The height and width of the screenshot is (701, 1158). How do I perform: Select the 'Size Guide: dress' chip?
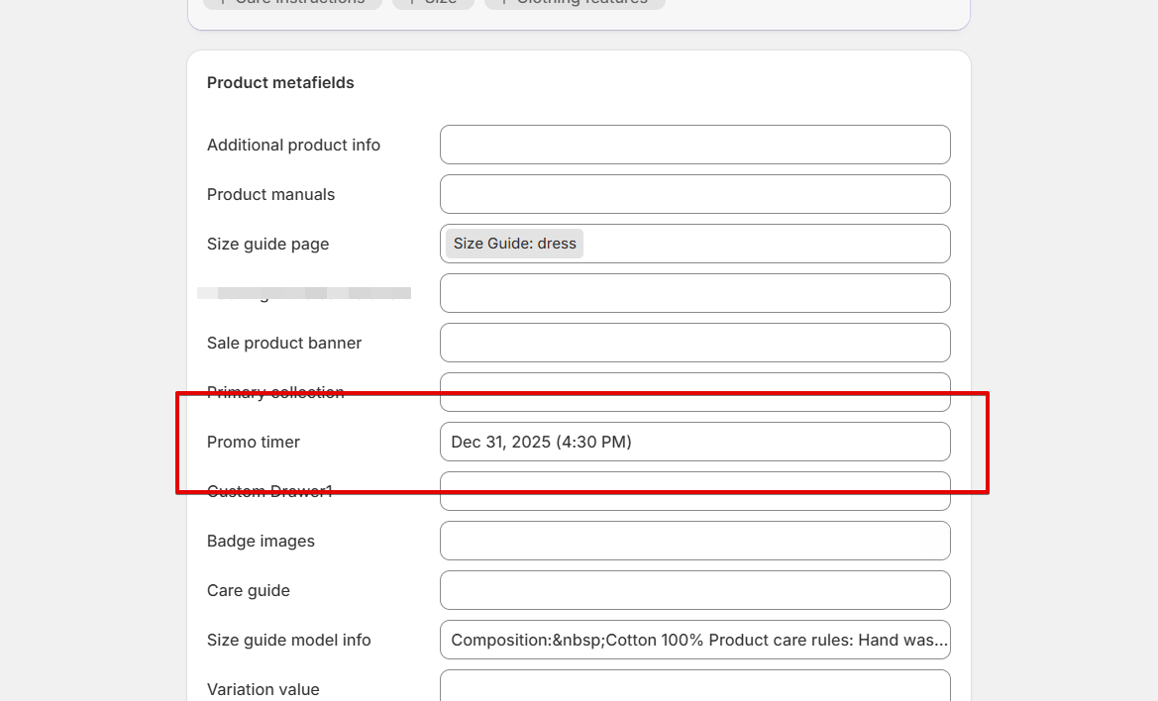(515, 244)
